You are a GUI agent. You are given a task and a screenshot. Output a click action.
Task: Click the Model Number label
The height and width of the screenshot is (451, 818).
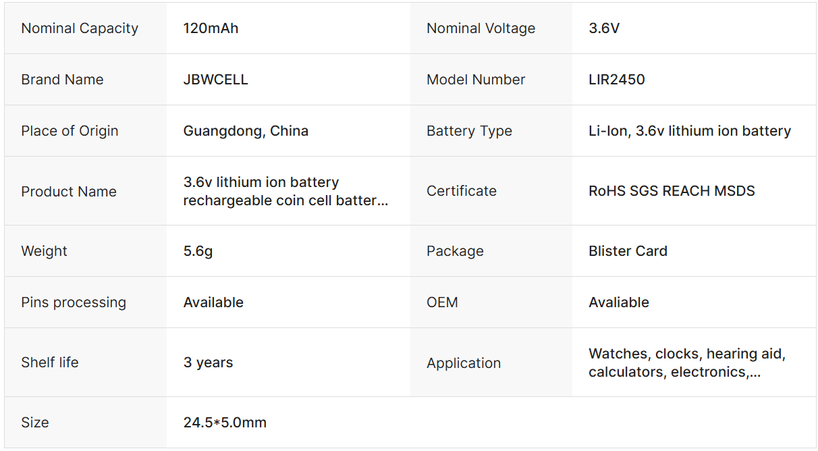(x=476, y=80)
